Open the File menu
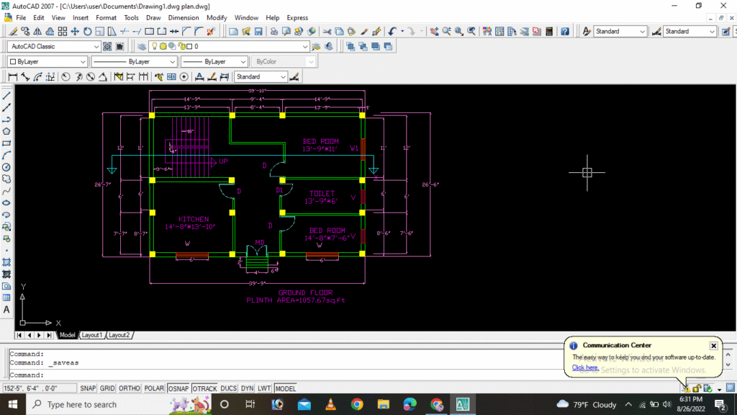The image size is (737, 415). (21, 18)
